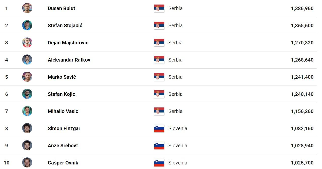Click Stefan Stojačić's profile photo
This screenshot has width=322, height=169.
pos(27,25)
